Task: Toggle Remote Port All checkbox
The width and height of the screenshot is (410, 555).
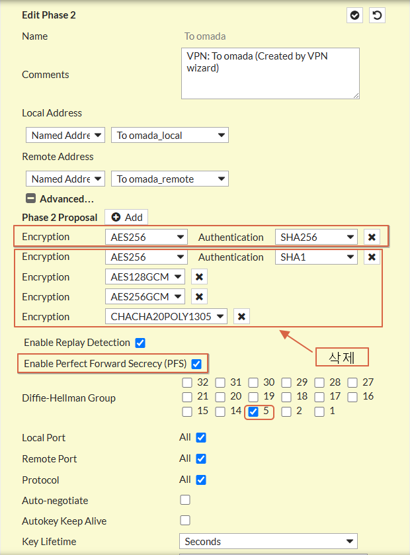Action: coord(201,458)
